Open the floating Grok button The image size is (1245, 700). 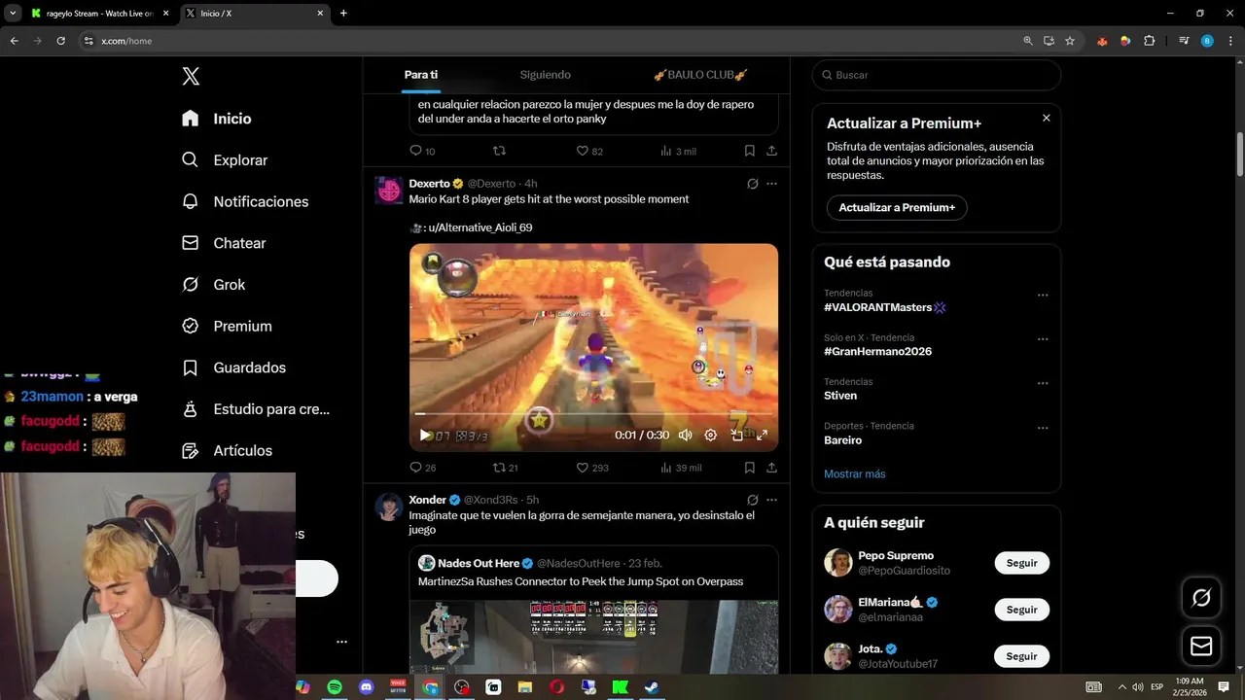[x=1201, y=598]
